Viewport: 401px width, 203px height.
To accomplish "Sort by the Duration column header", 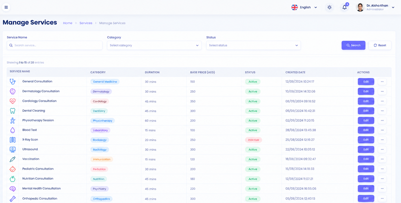I will [x=152, y=72].
